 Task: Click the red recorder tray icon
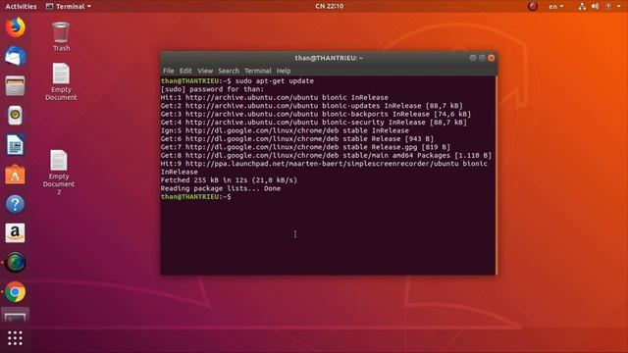point(532,6)
